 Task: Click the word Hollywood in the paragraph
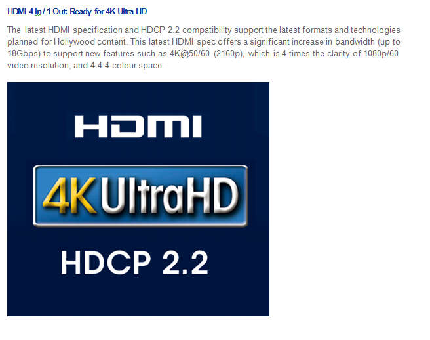coord(74,42)
